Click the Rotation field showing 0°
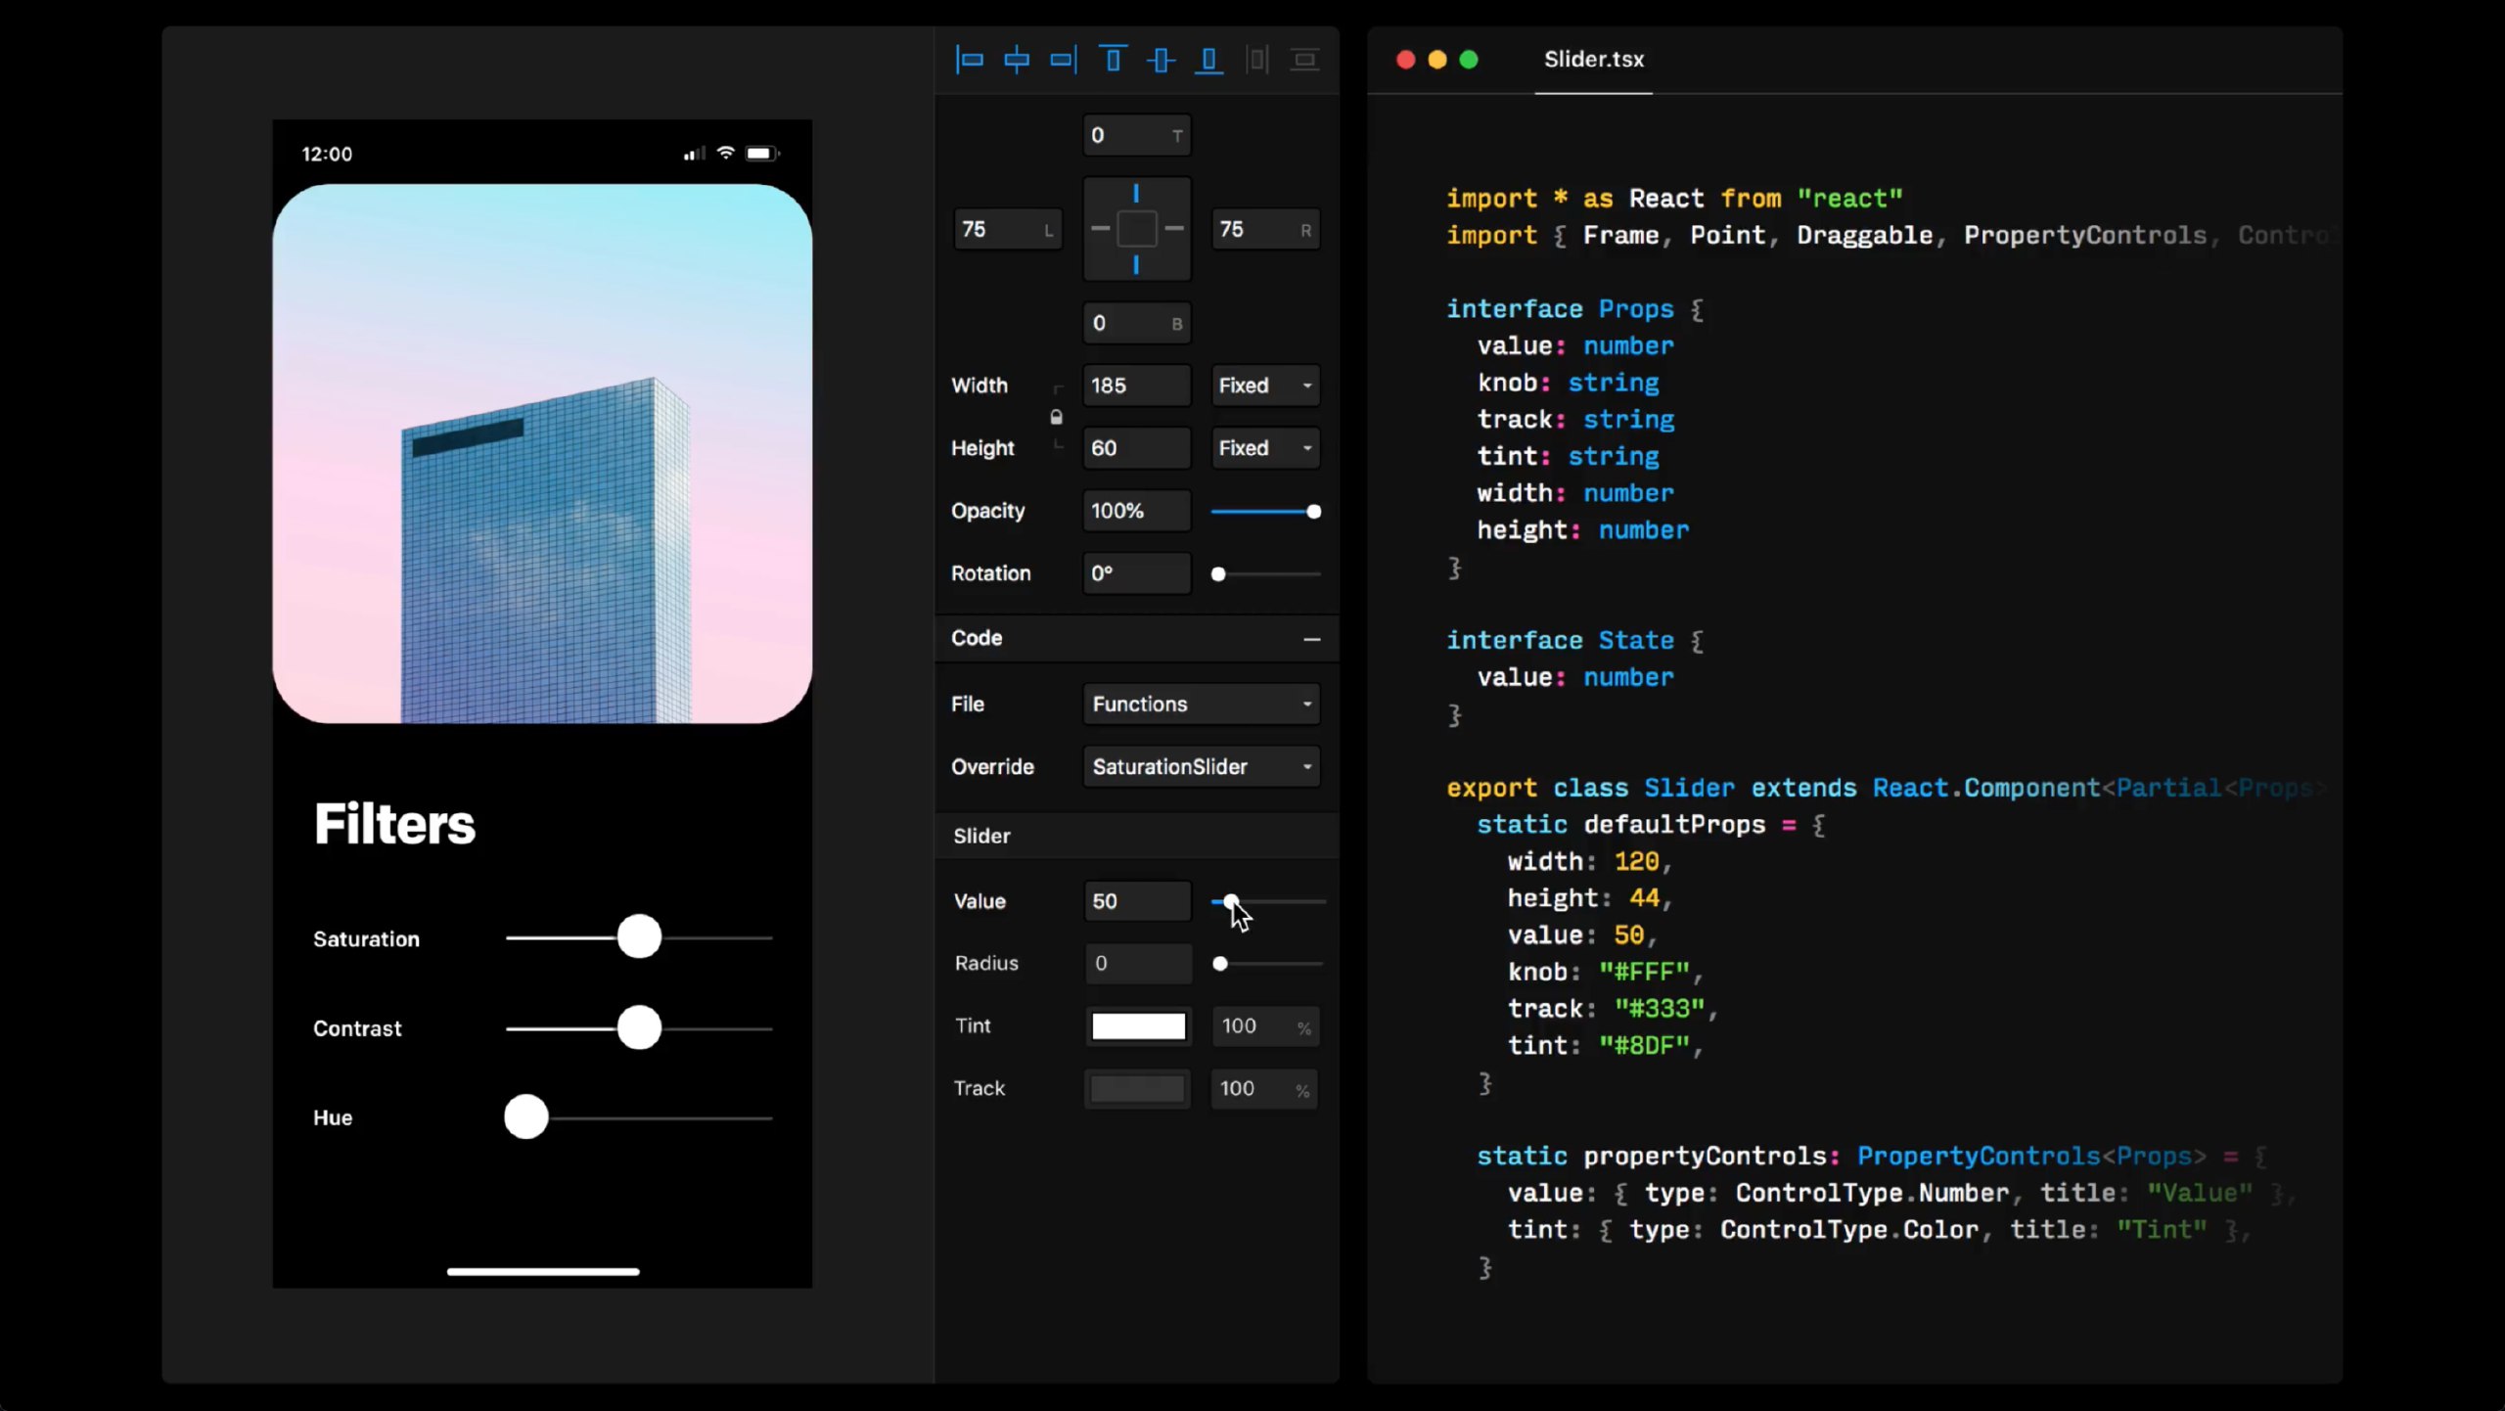 (1136, 573)
